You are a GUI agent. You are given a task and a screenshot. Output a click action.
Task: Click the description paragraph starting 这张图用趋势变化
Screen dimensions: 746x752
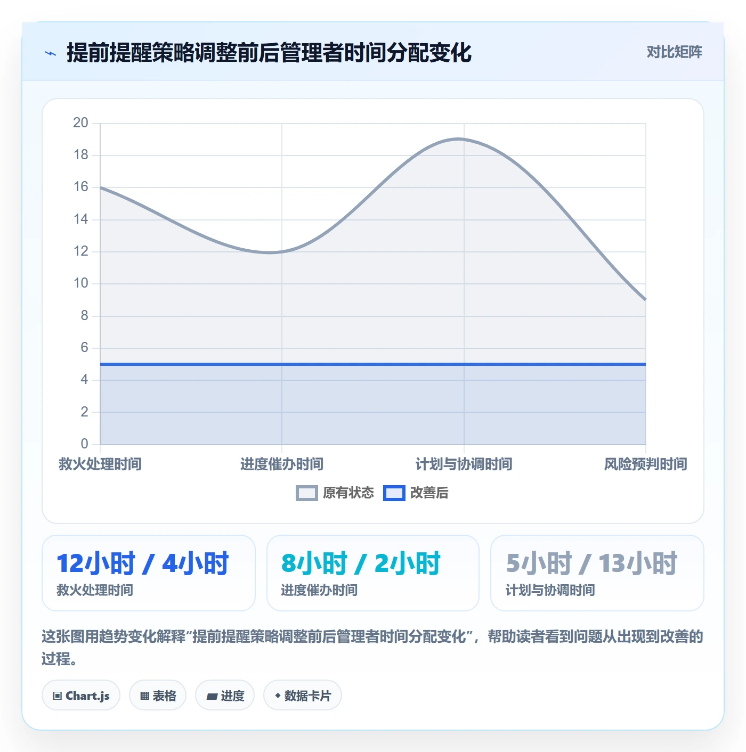pos(373,648)
